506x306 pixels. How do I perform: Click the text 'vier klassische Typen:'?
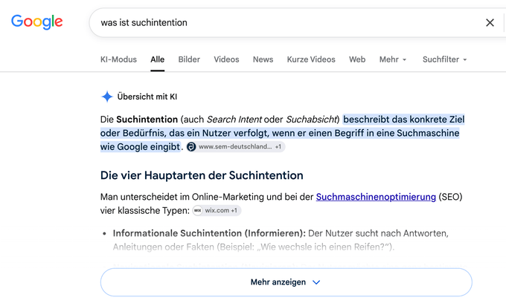[145, 211]
